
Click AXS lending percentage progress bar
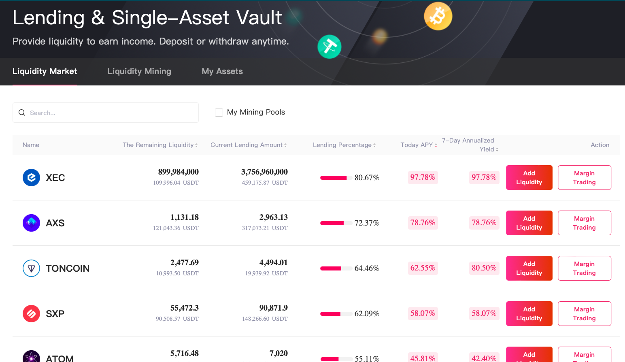[336, 223]
